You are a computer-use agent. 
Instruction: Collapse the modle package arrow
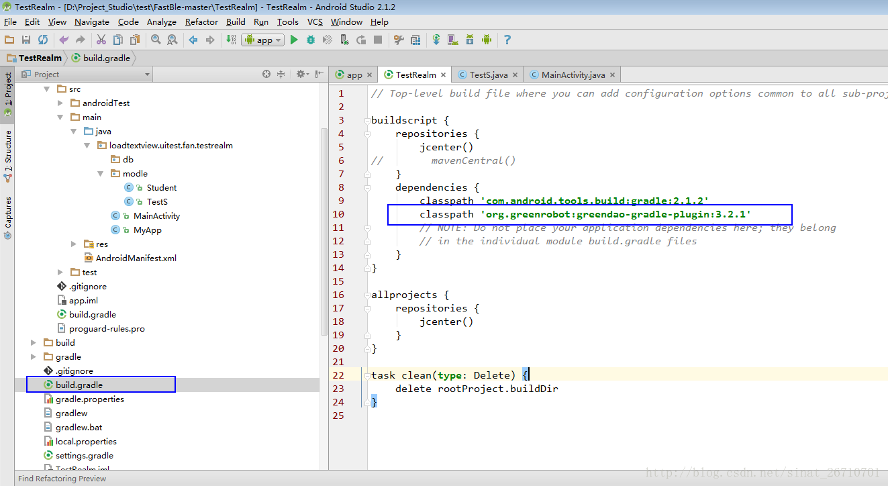click(101, 173)
